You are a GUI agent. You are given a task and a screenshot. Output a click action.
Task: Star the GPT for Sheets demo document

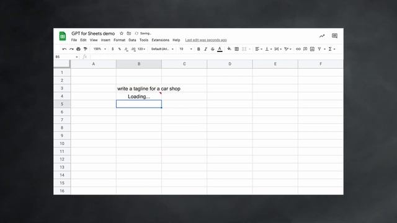(x=122, y=33)
